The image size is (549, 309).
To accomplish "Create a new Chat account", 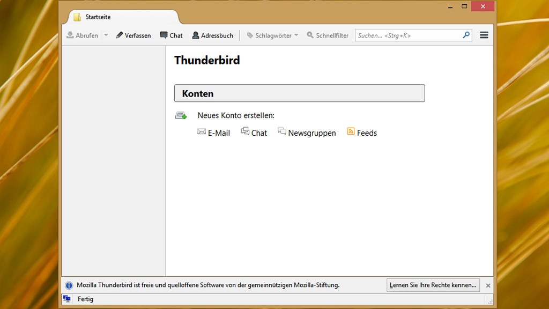I will (x=254, y=133).
